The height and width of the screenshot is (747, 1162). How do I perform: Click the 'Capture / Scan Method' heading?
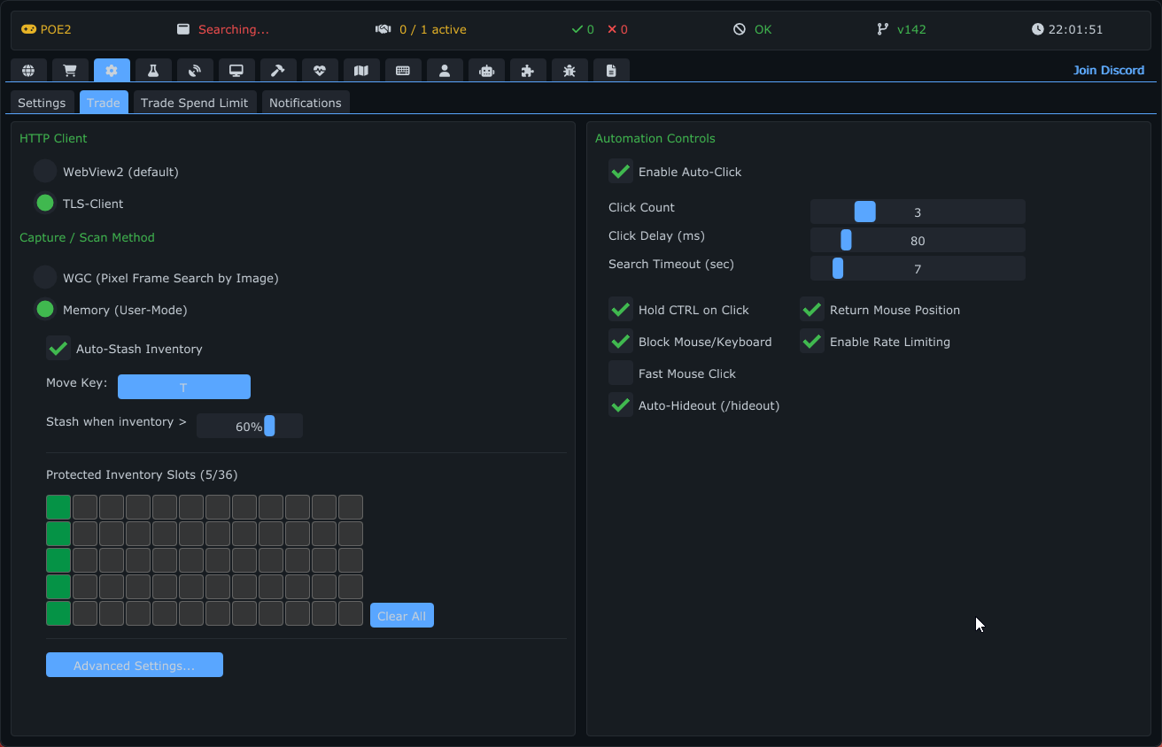click(87, 238)
